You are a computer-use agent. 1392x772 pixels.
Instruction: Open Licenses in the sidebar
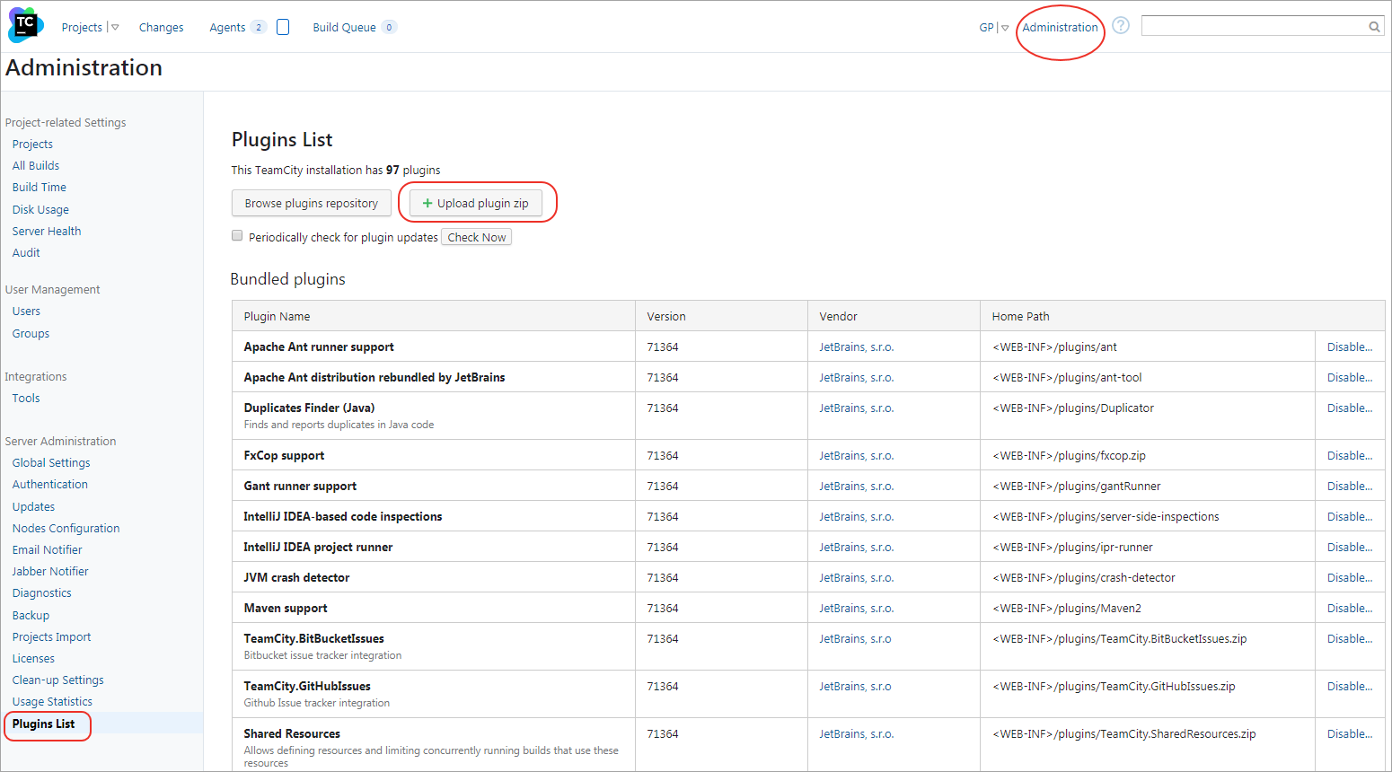click(x=33, y=659)
